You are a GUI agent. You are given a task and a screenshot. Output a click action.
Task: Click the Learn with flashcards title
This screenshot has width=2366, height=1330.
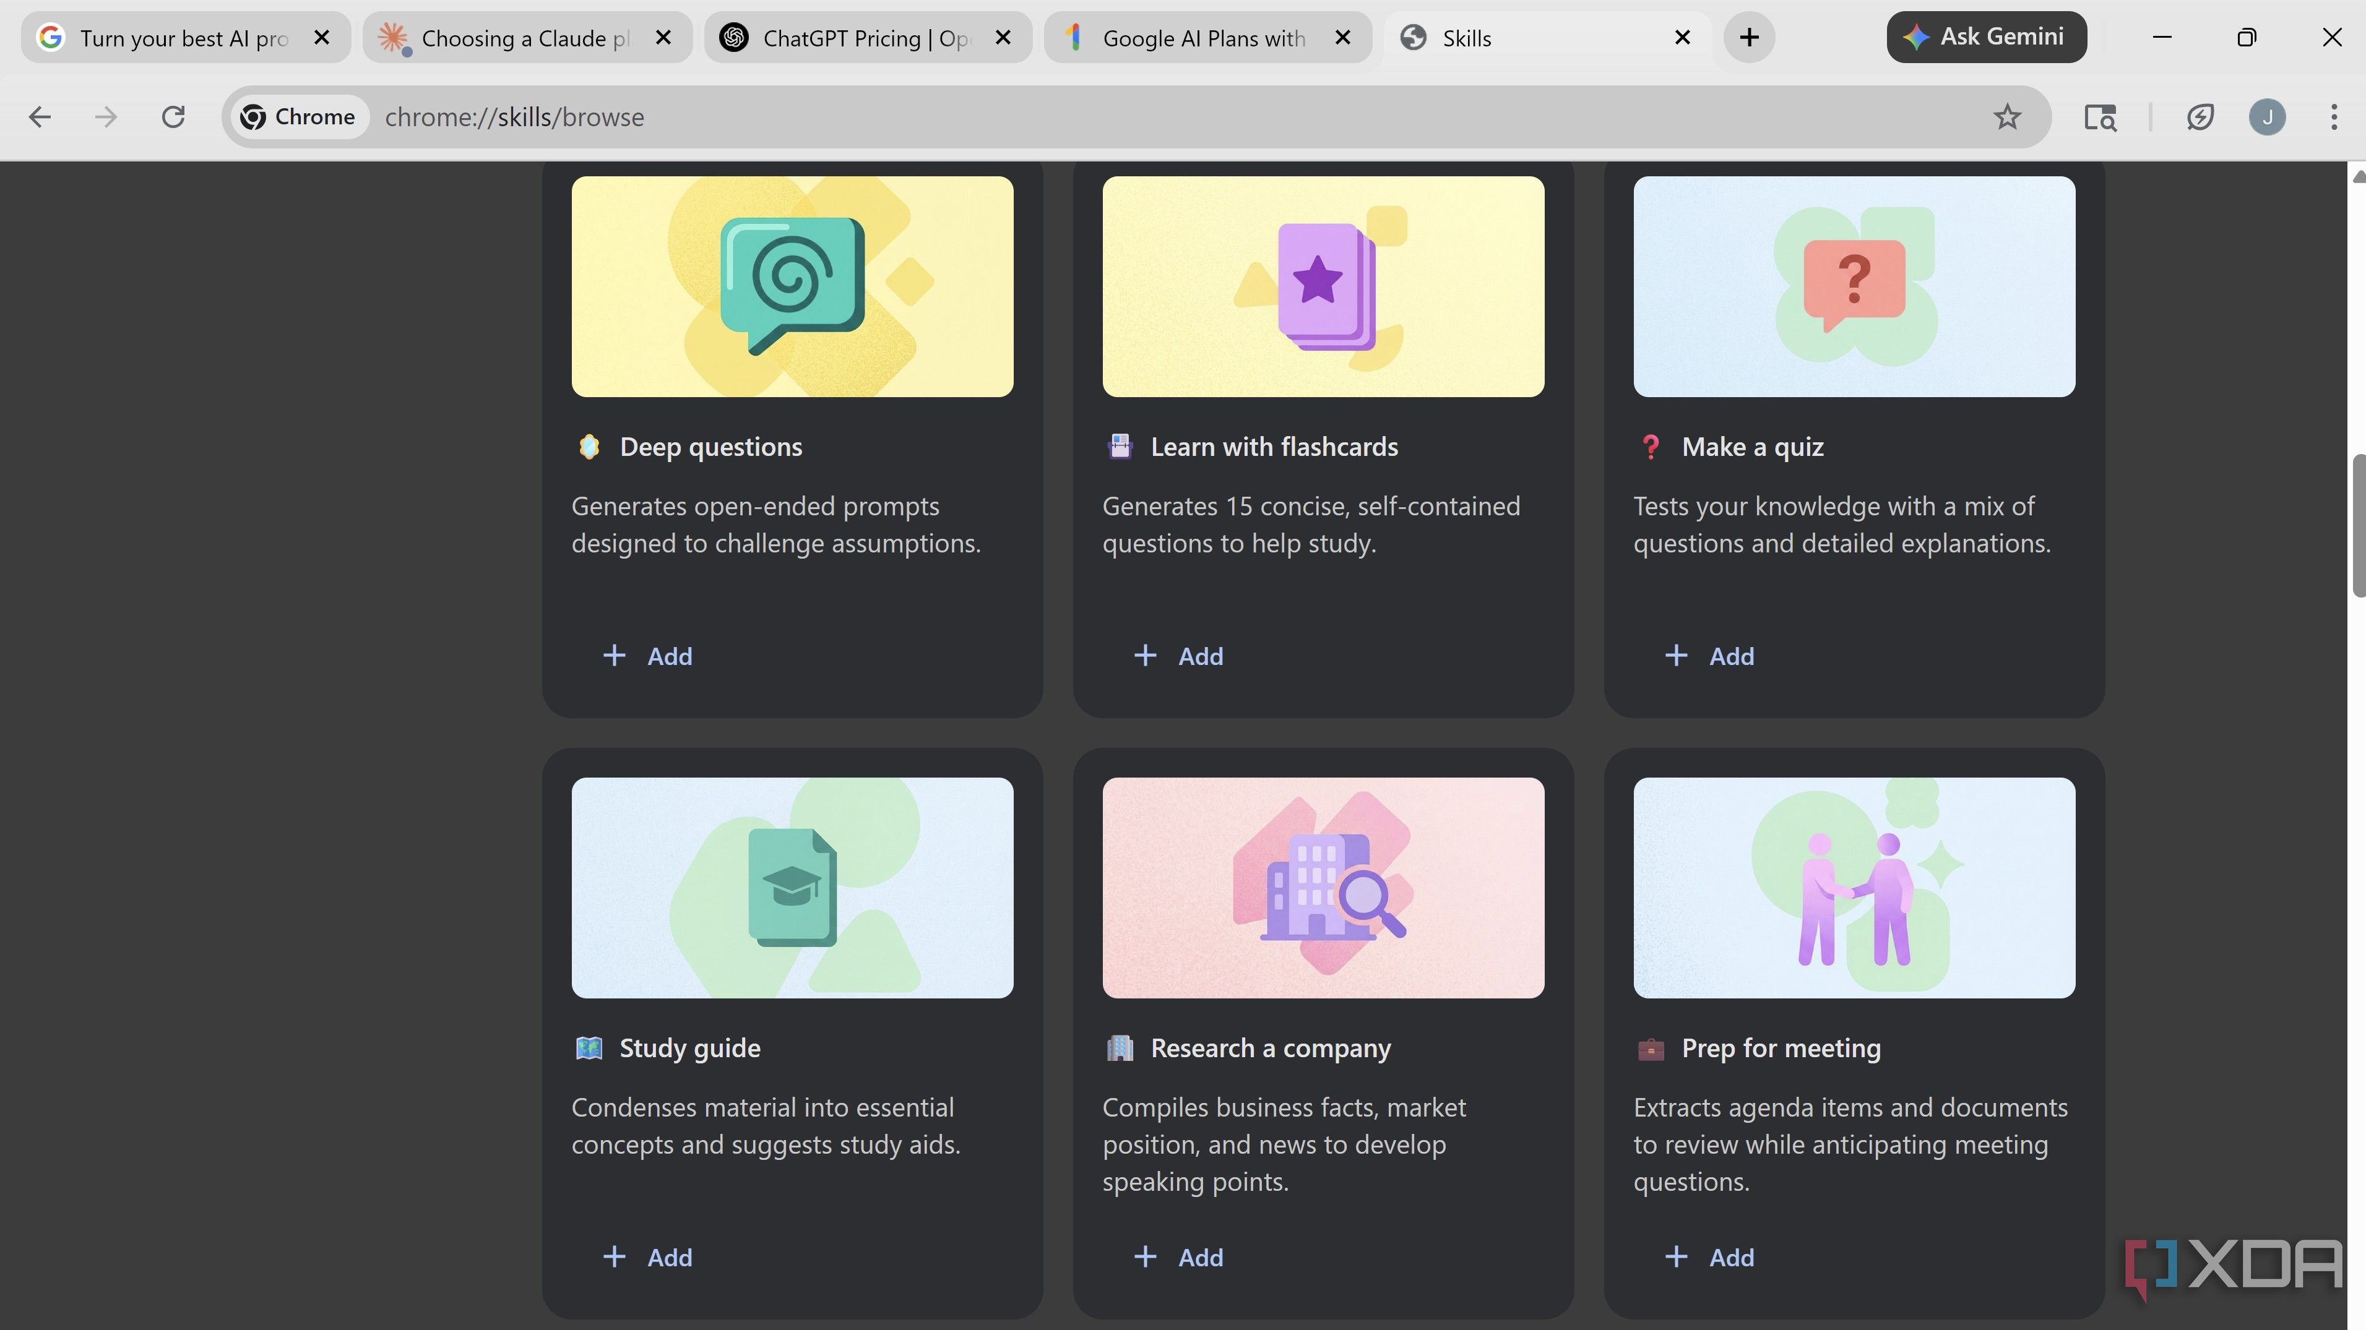tap(1274, 447)
